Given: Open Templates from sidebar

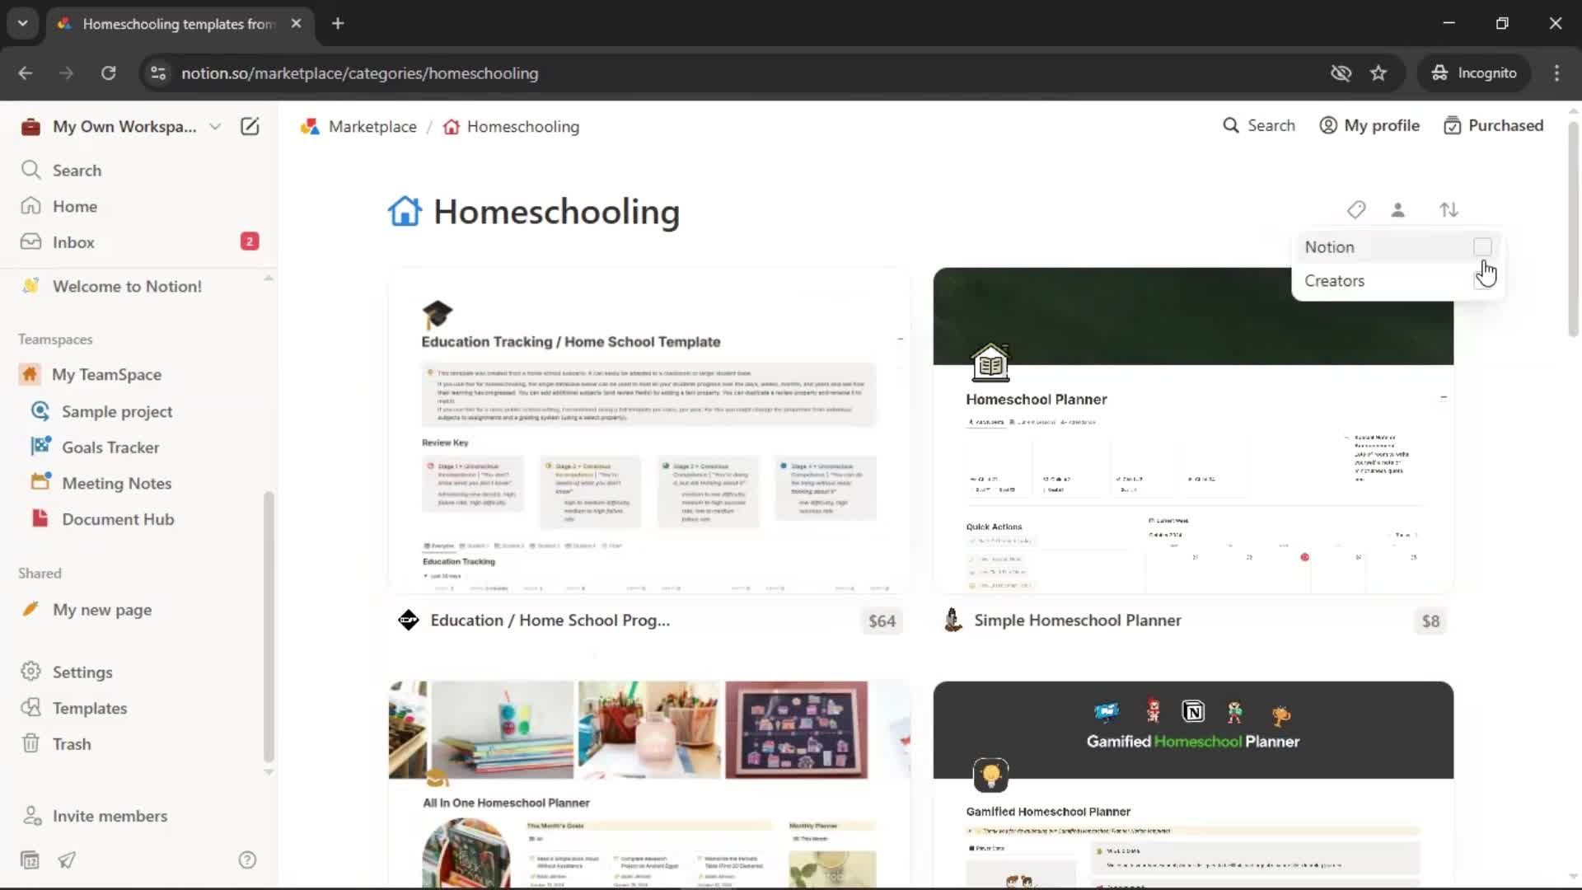Looking at the screenshot, I should coord(90,708).
